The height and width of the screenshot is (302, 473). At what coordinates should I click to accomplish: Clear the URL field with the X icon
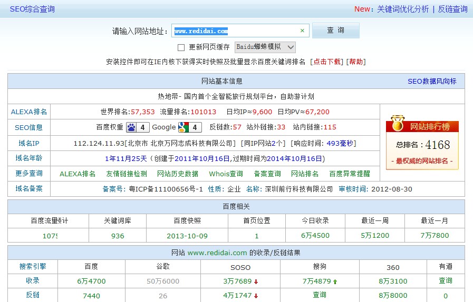pyautogui.click(x=302, y=31)
